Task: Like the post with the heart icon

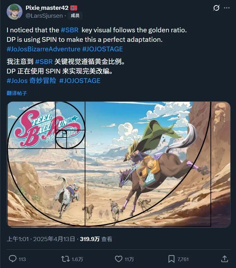Action: 119,259
